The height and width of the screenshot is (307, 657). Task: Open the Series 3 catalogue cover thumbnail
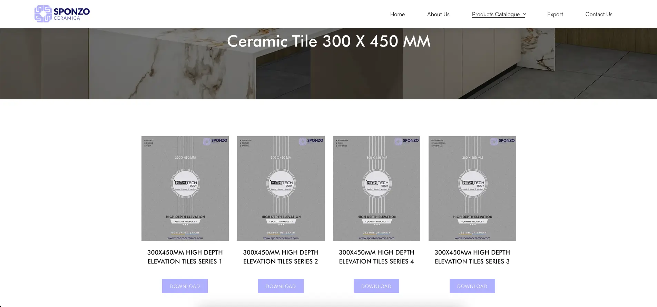point(472,188)
